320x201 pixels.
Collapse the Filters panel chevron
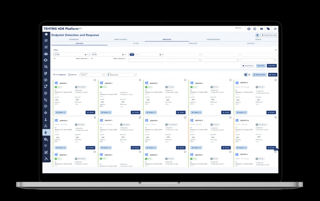coord(276,50)
